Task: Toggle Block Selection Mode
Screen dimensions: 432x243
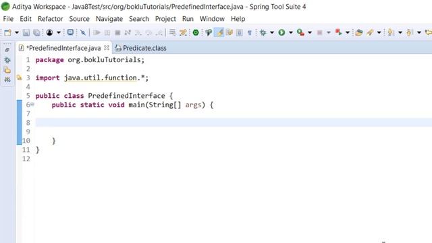Action: [240, 32]
